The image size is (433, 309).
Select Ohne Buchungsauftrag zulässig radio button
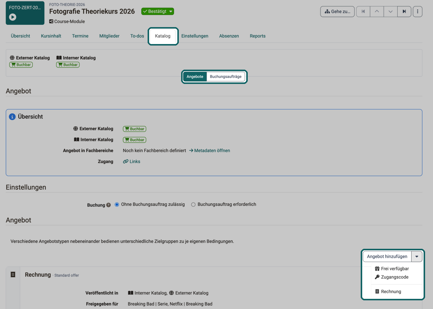117,205
